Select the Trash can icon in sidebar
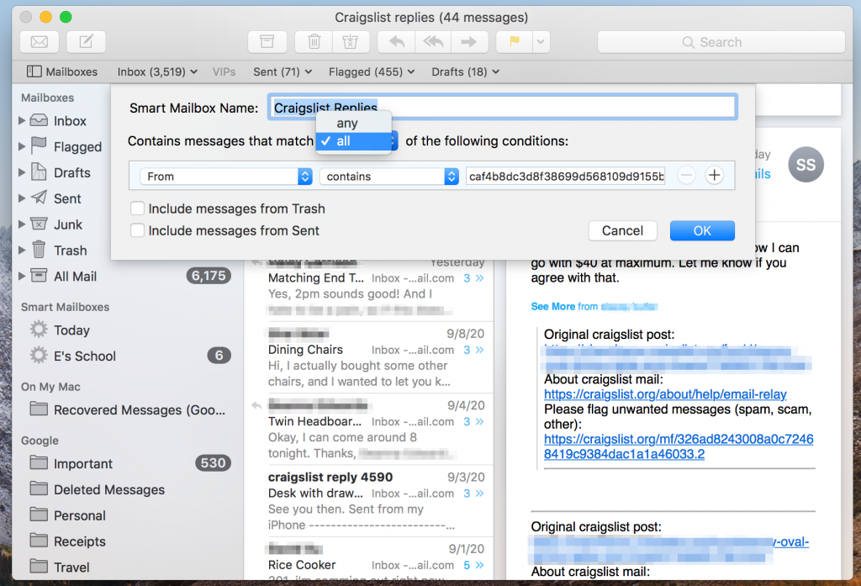This screenshot has width=861, height=586. click(x=39, y=250)
